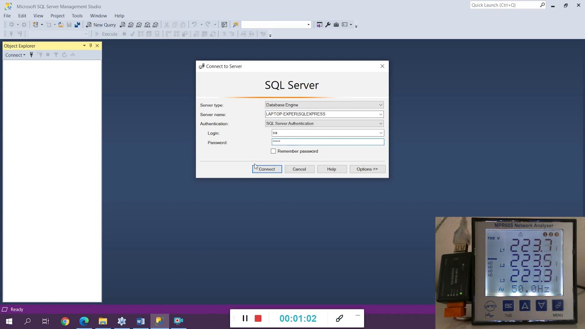Click the Analysis Services DAX Query icon
This screenshot has width=585, height=329.
(155, 25)
